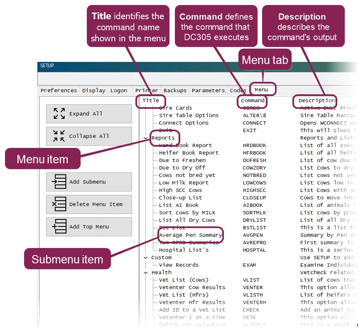Select the Parameters tab
The width and height of the screenshot is (363, 334).
(x=208, y=90)
